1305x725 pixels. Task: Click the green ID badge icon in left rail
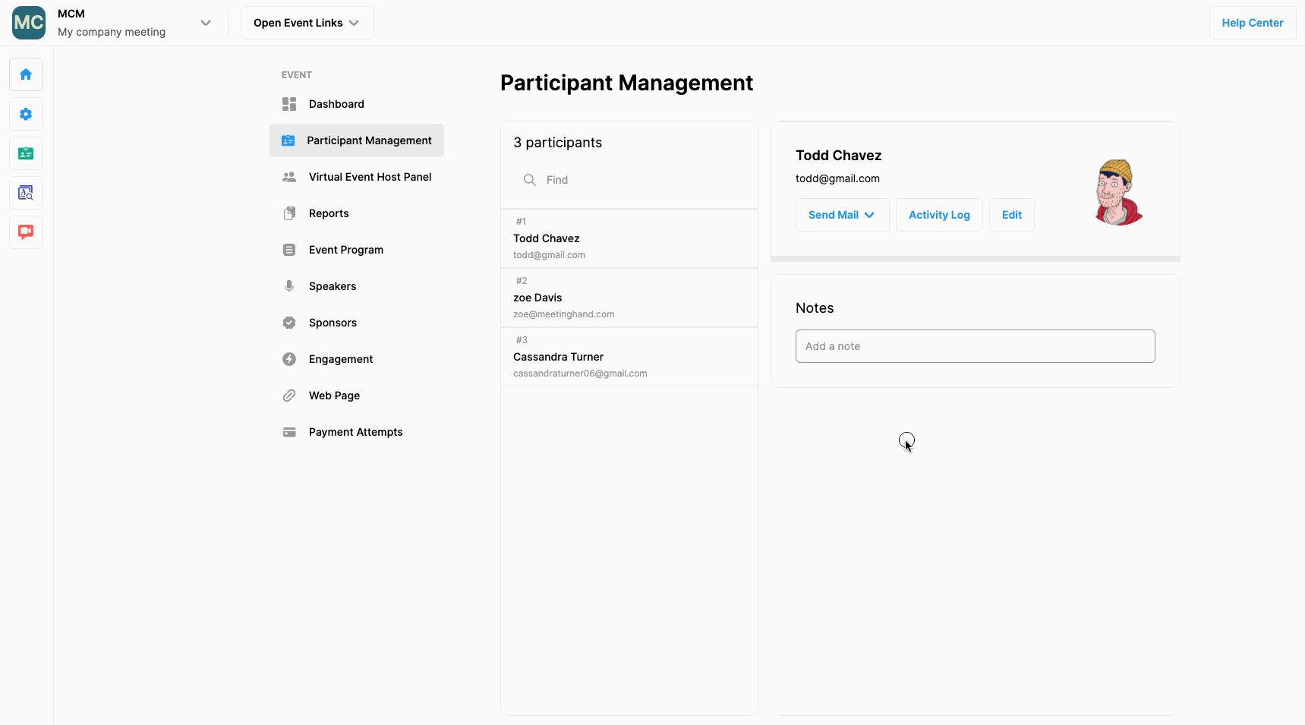pos(26,153)
